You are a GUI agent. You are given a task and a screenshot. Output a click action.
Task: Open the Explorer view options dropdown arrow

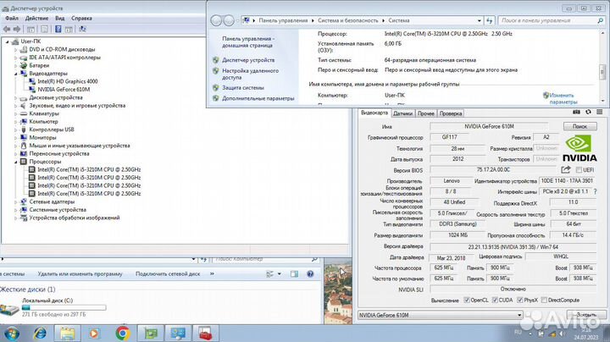[x=279, y=274]
